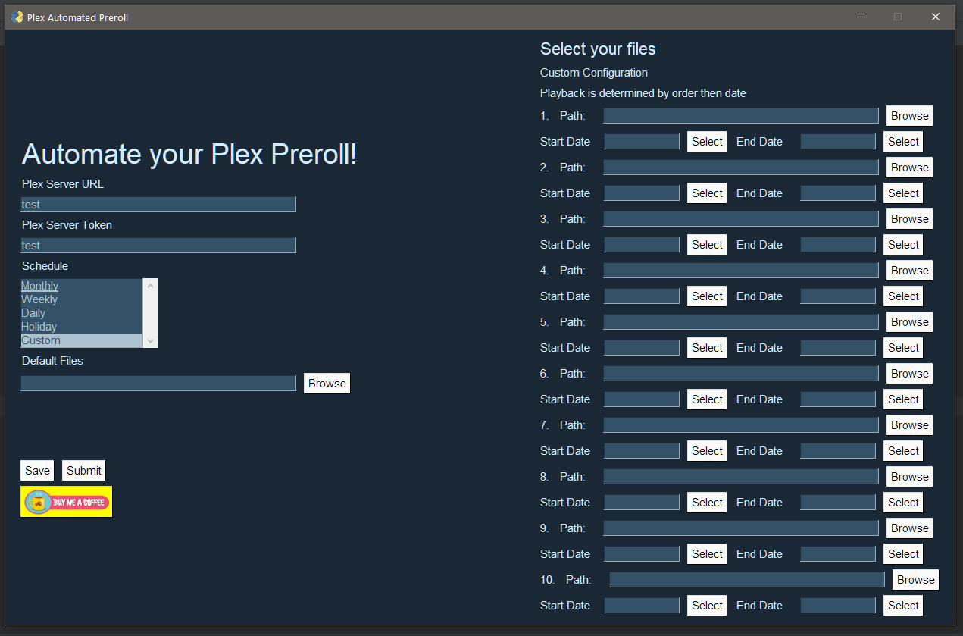The height and width of the screenshot is (636, 963).
Task: Select Start Date for entry 7
Action: pos(707,450)
